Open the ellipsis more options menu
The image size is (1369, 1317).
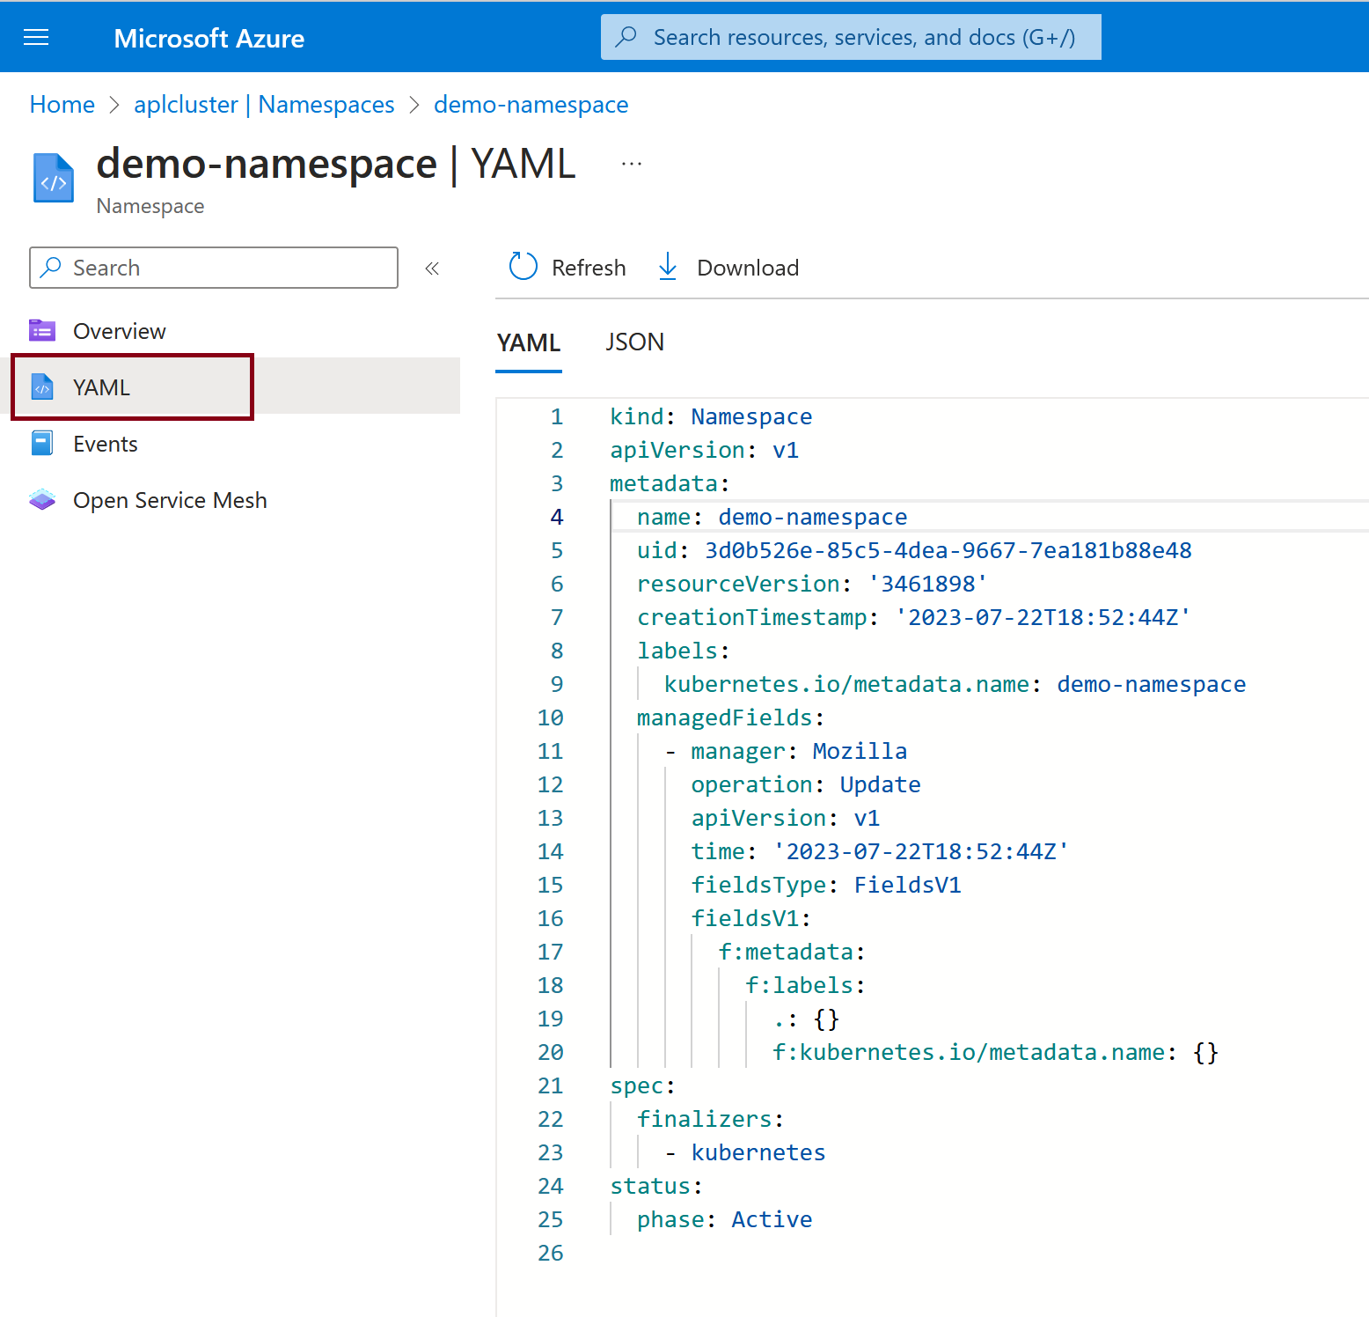[x=632, y=164]
